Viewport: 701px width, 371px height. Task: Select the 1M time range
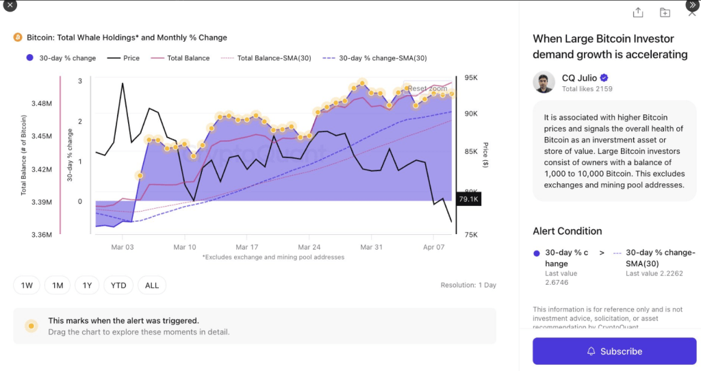click(58, 285)
